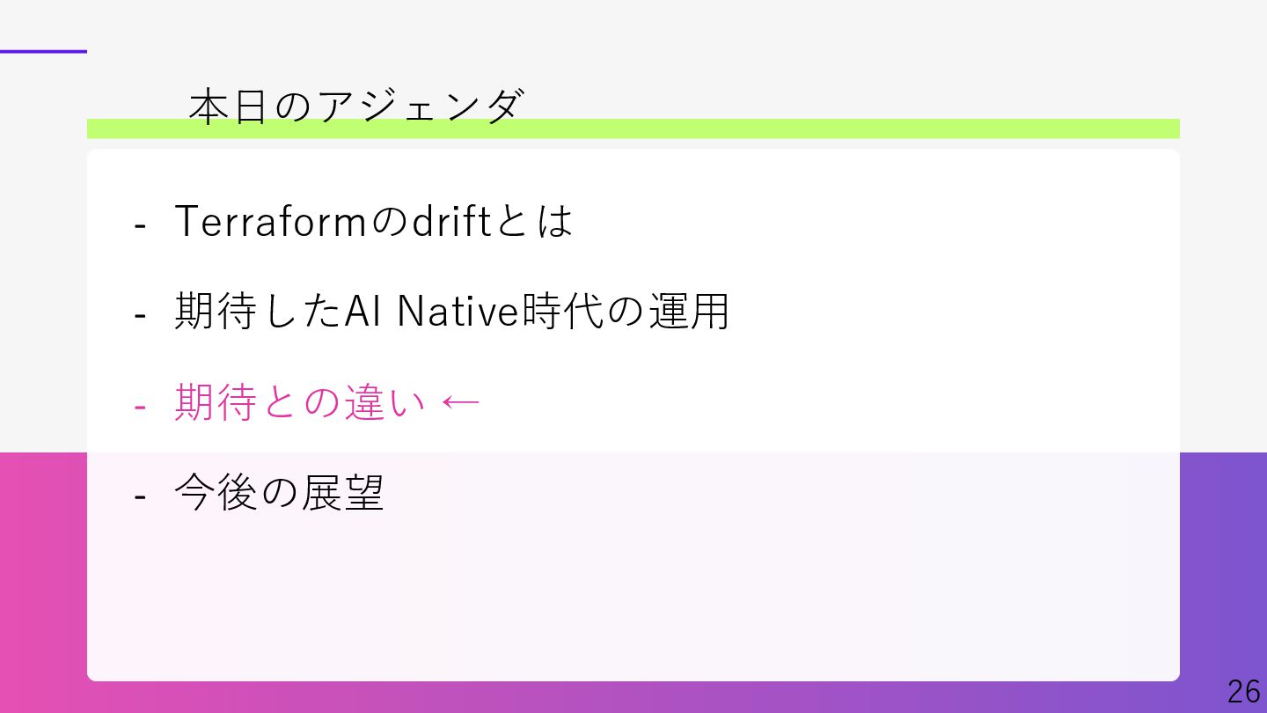
Task: Click the kanji 運用 at the second bullet's end
Action: click(x=690, y=312)
